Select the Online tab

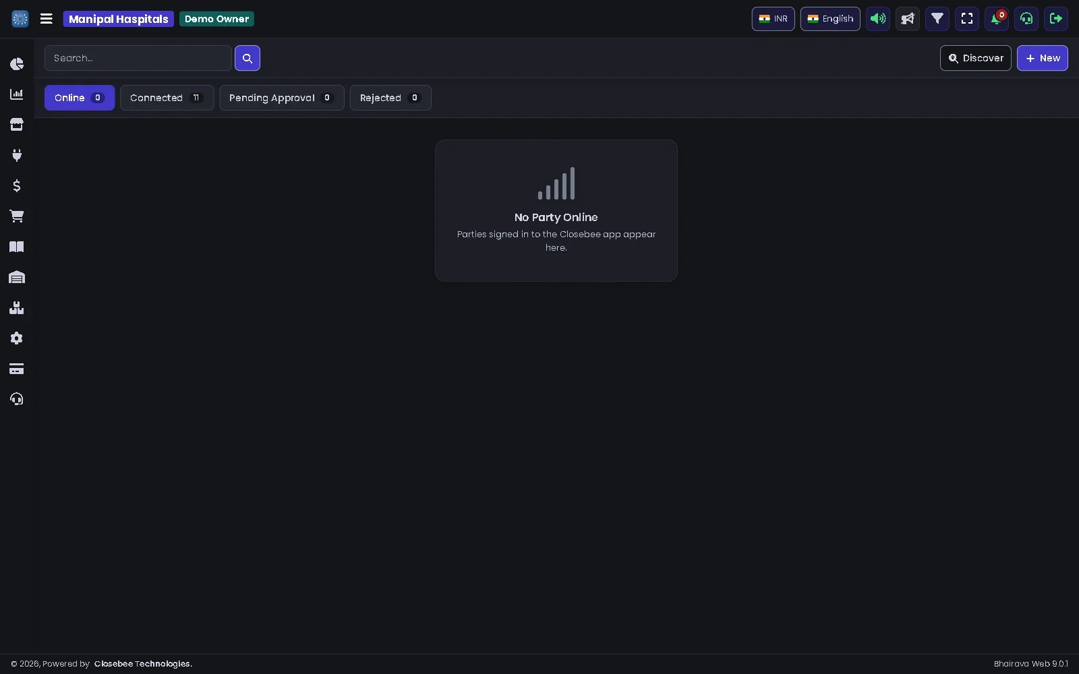[80, 98]
